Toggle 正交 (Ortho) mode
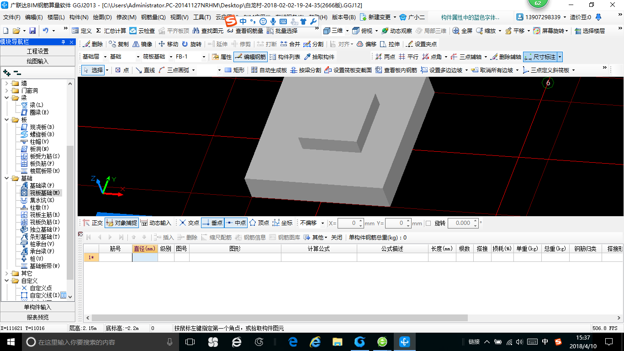The height and width of the screenshot is (351, 624). click(93, 223)
